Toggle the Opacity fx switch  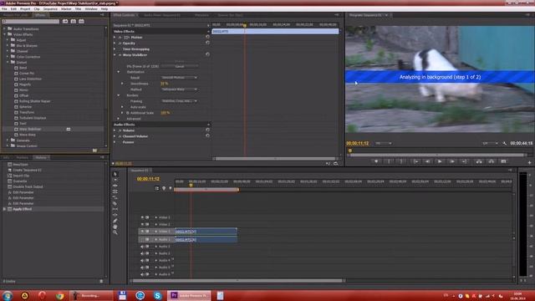pyautogui.click(x=120, y=43)
